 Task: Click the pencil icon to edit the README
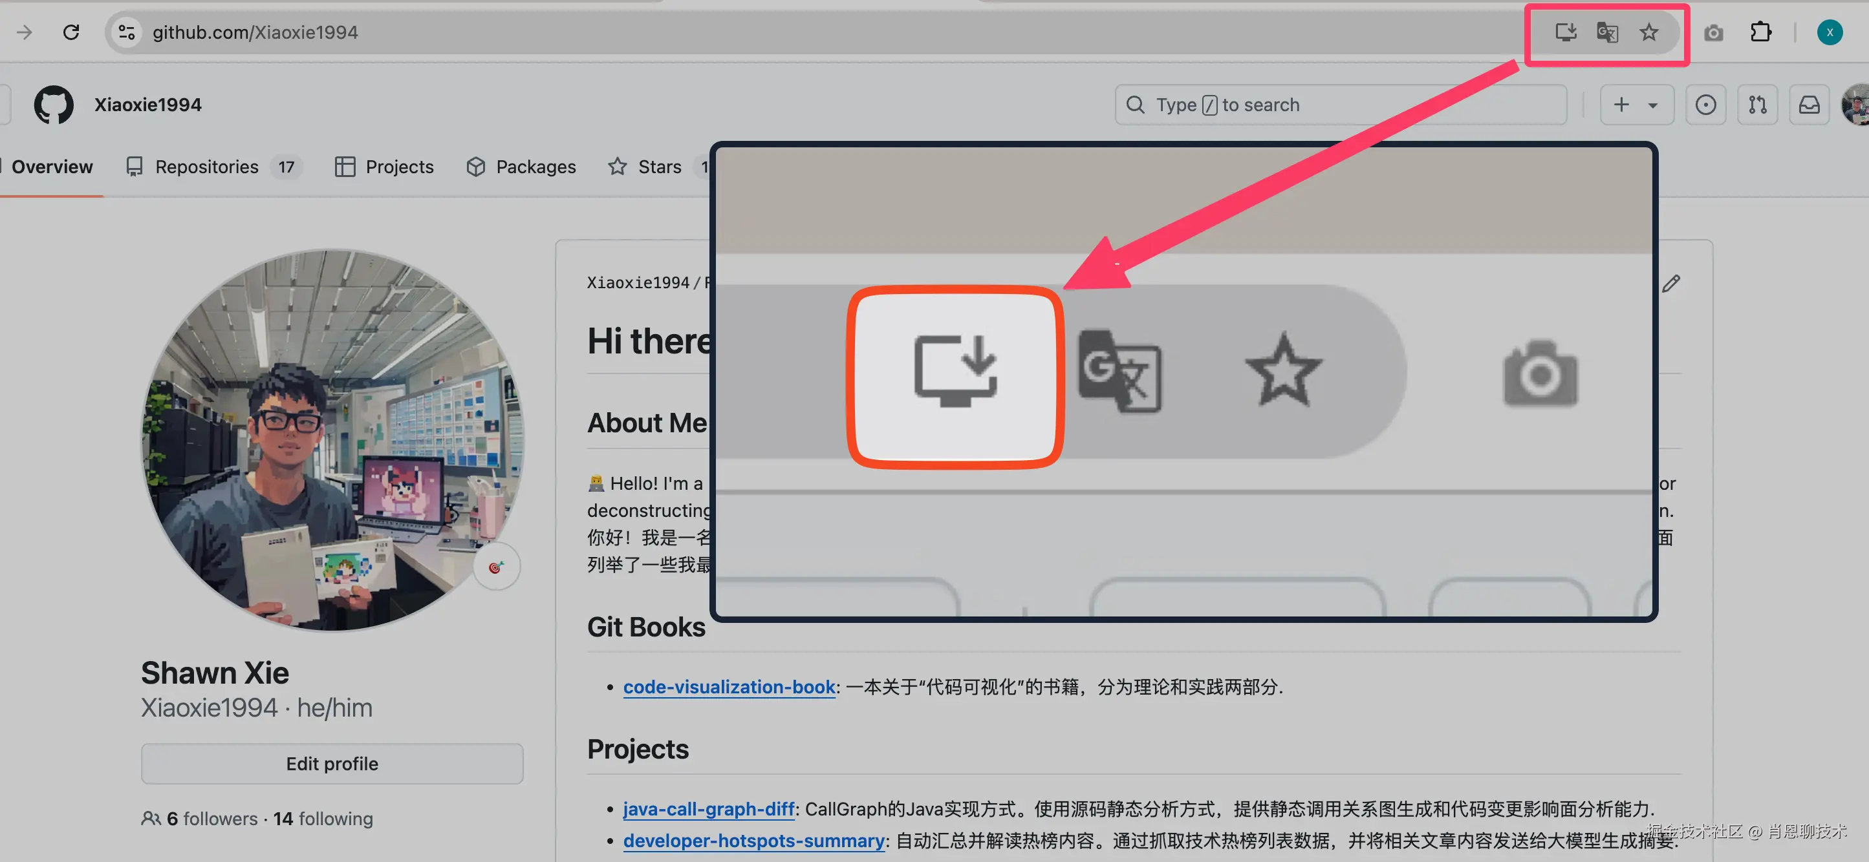pos(1671,283)
